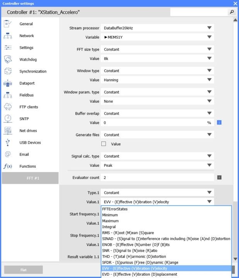Choose SFDR - Spurious Free Dynamic Range
The height and width of the screenshot is (278, 239).
tap(166, 263)
